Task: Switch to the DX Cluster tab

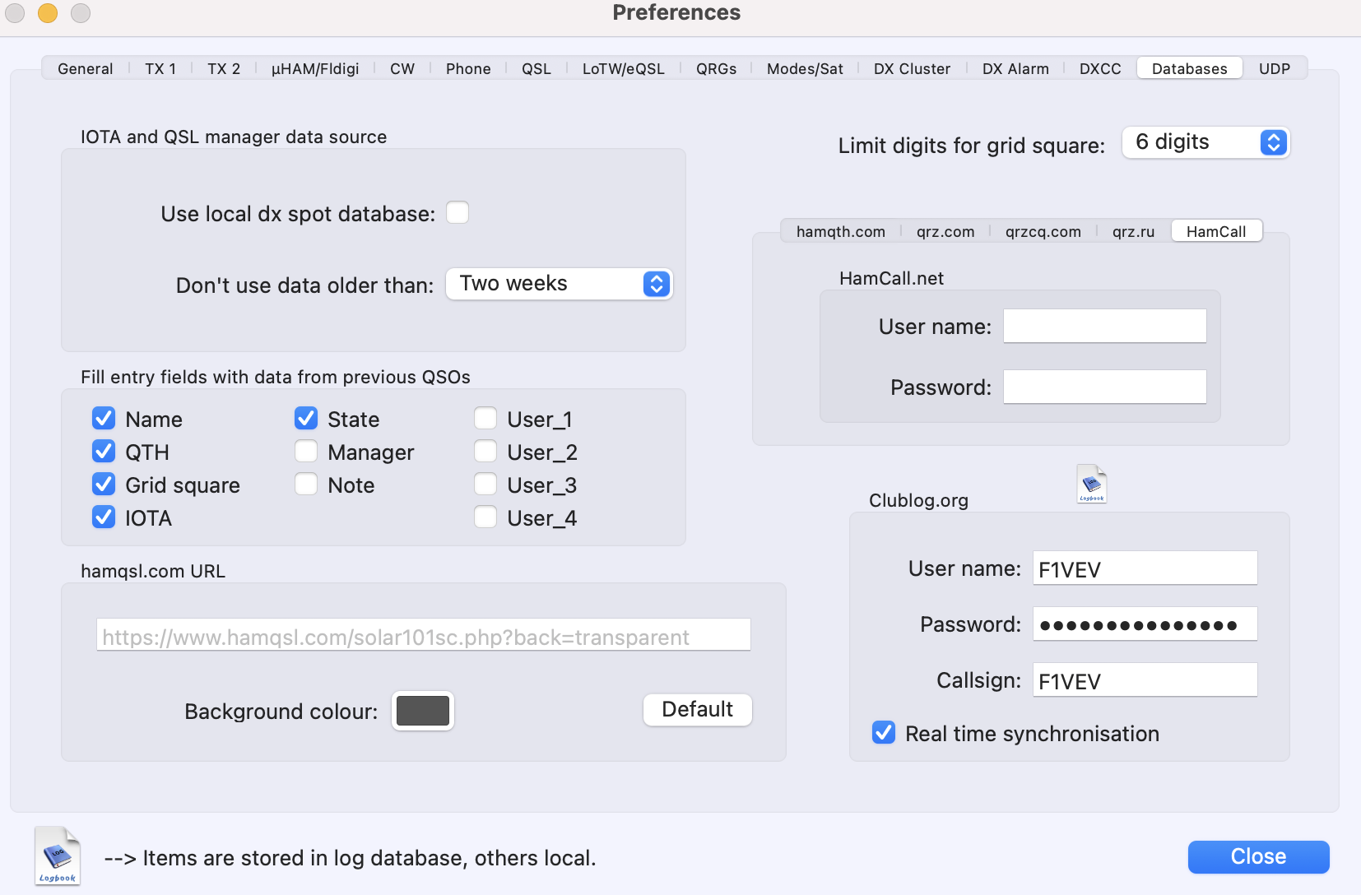Action: [912, 69]
